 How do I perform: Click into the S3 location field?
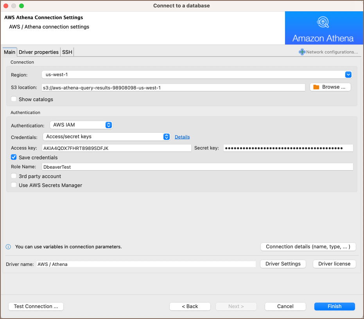pos(173,88)
